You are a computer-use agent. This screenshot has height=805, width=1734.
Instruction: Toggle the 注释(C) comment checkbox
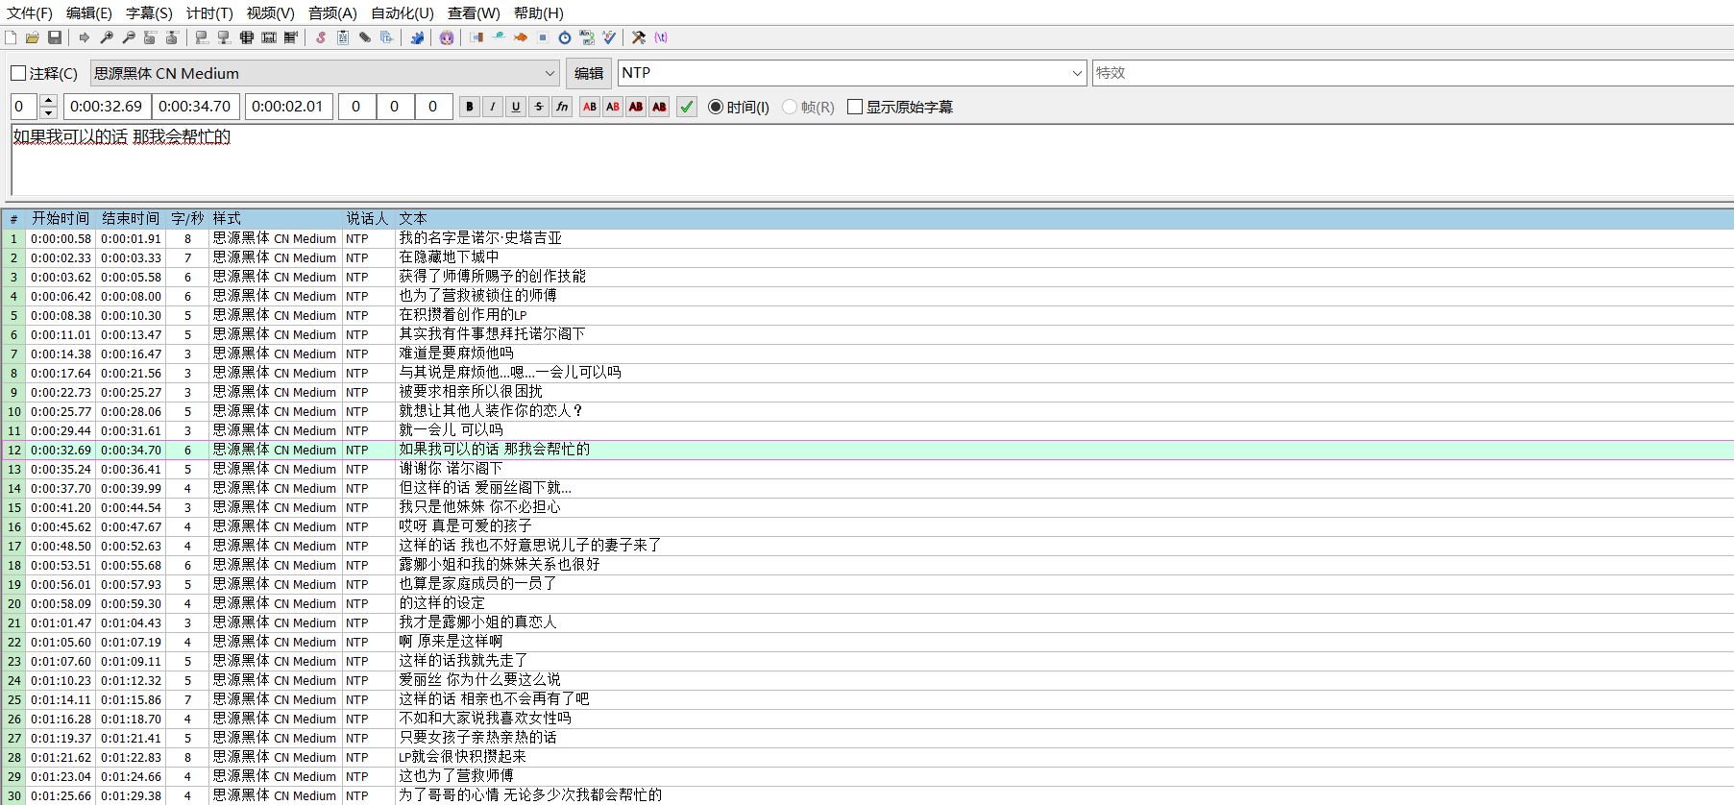44,73
